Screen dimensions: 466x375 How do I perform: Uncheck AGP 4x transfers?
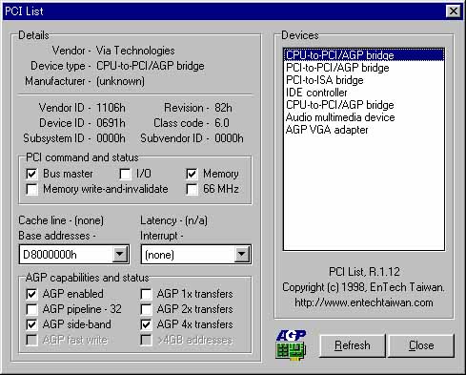point(146,324)
